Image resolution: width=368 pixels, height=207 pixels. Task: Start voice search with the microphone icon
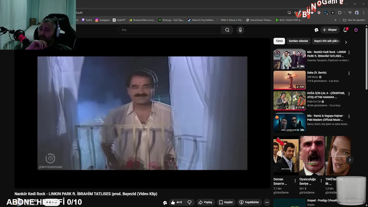pyautogui.click(x=240, y=30)
